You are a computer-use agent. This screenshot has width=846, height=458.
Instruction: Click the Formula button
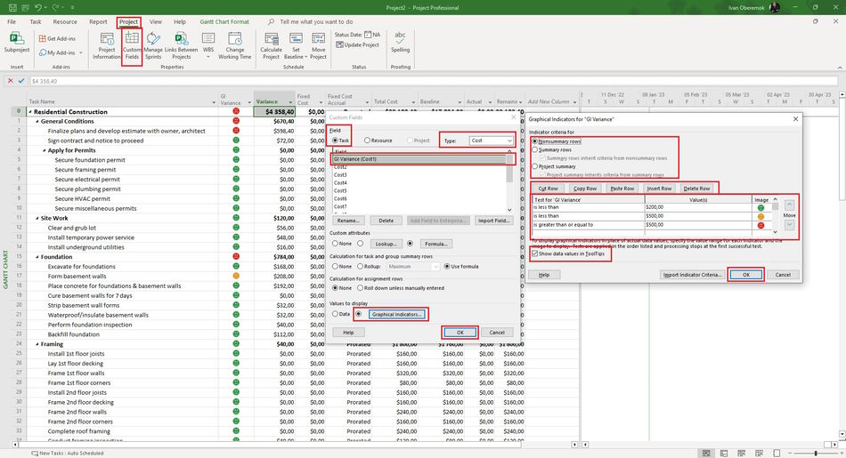pyautogui.click(x=436, y=244)
